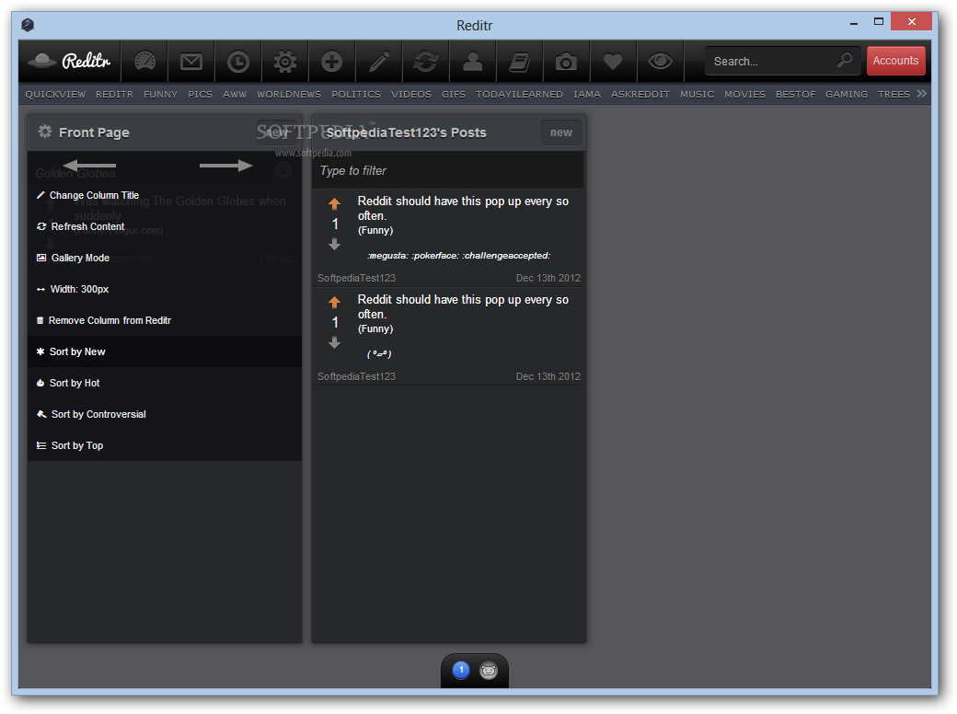Click the Type to filter field
957x714 pixels.
coord(448,171)
